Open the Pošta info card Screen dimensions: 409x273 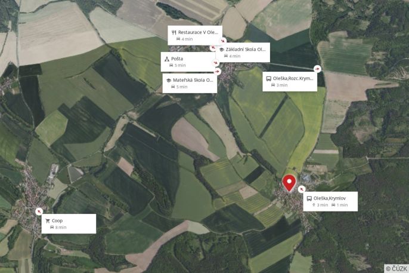pos(188,62)
